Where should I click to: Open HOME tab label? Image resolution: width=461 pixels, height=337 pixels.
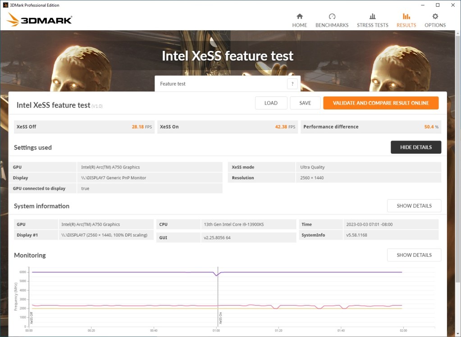coord(300,25)
